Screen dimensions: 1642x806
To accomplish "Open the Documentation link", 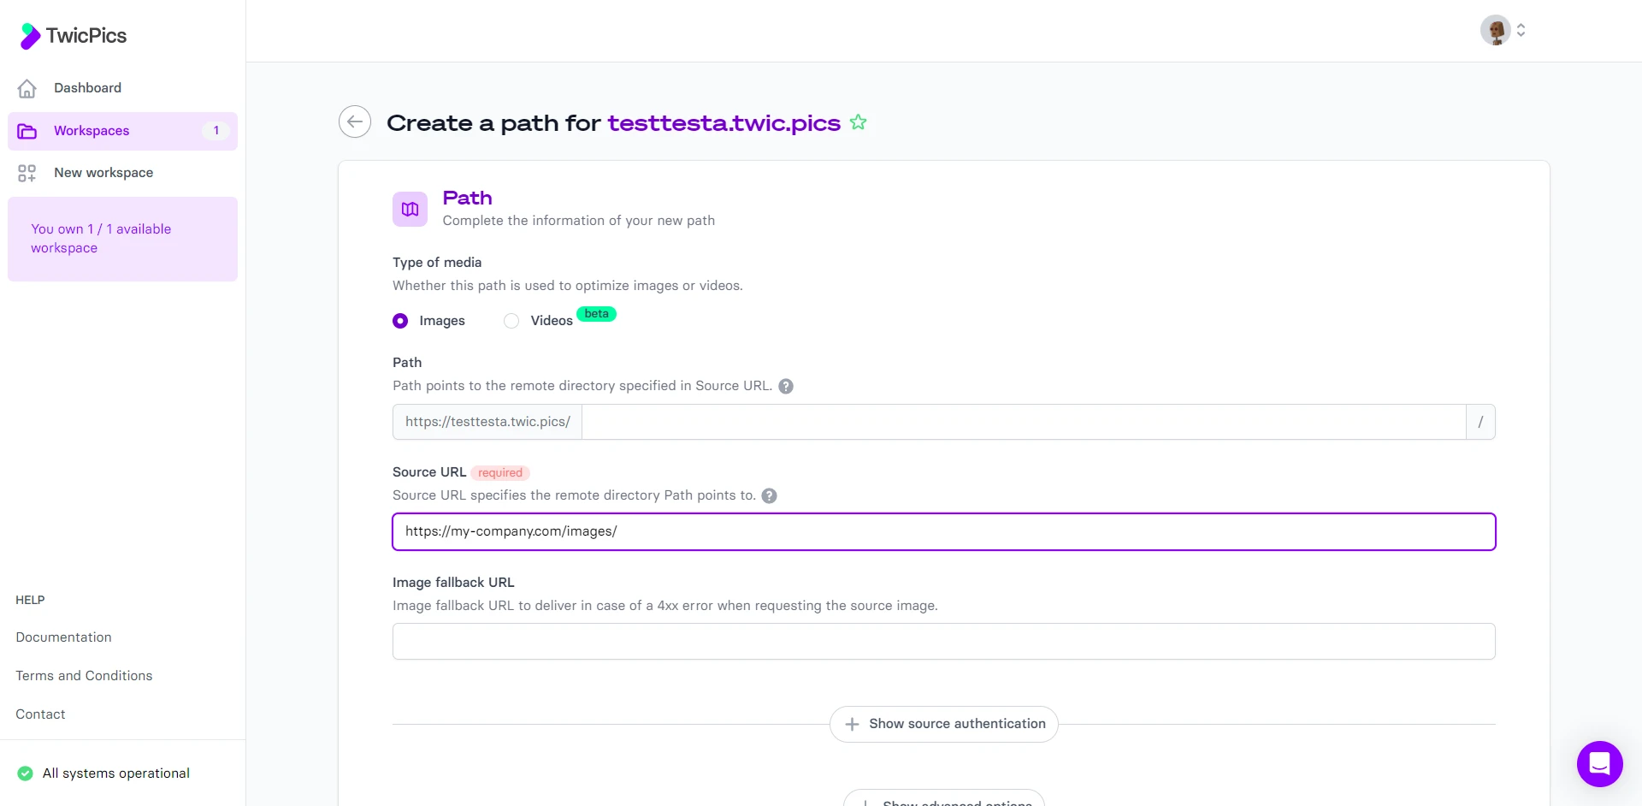I will (63, 637).
